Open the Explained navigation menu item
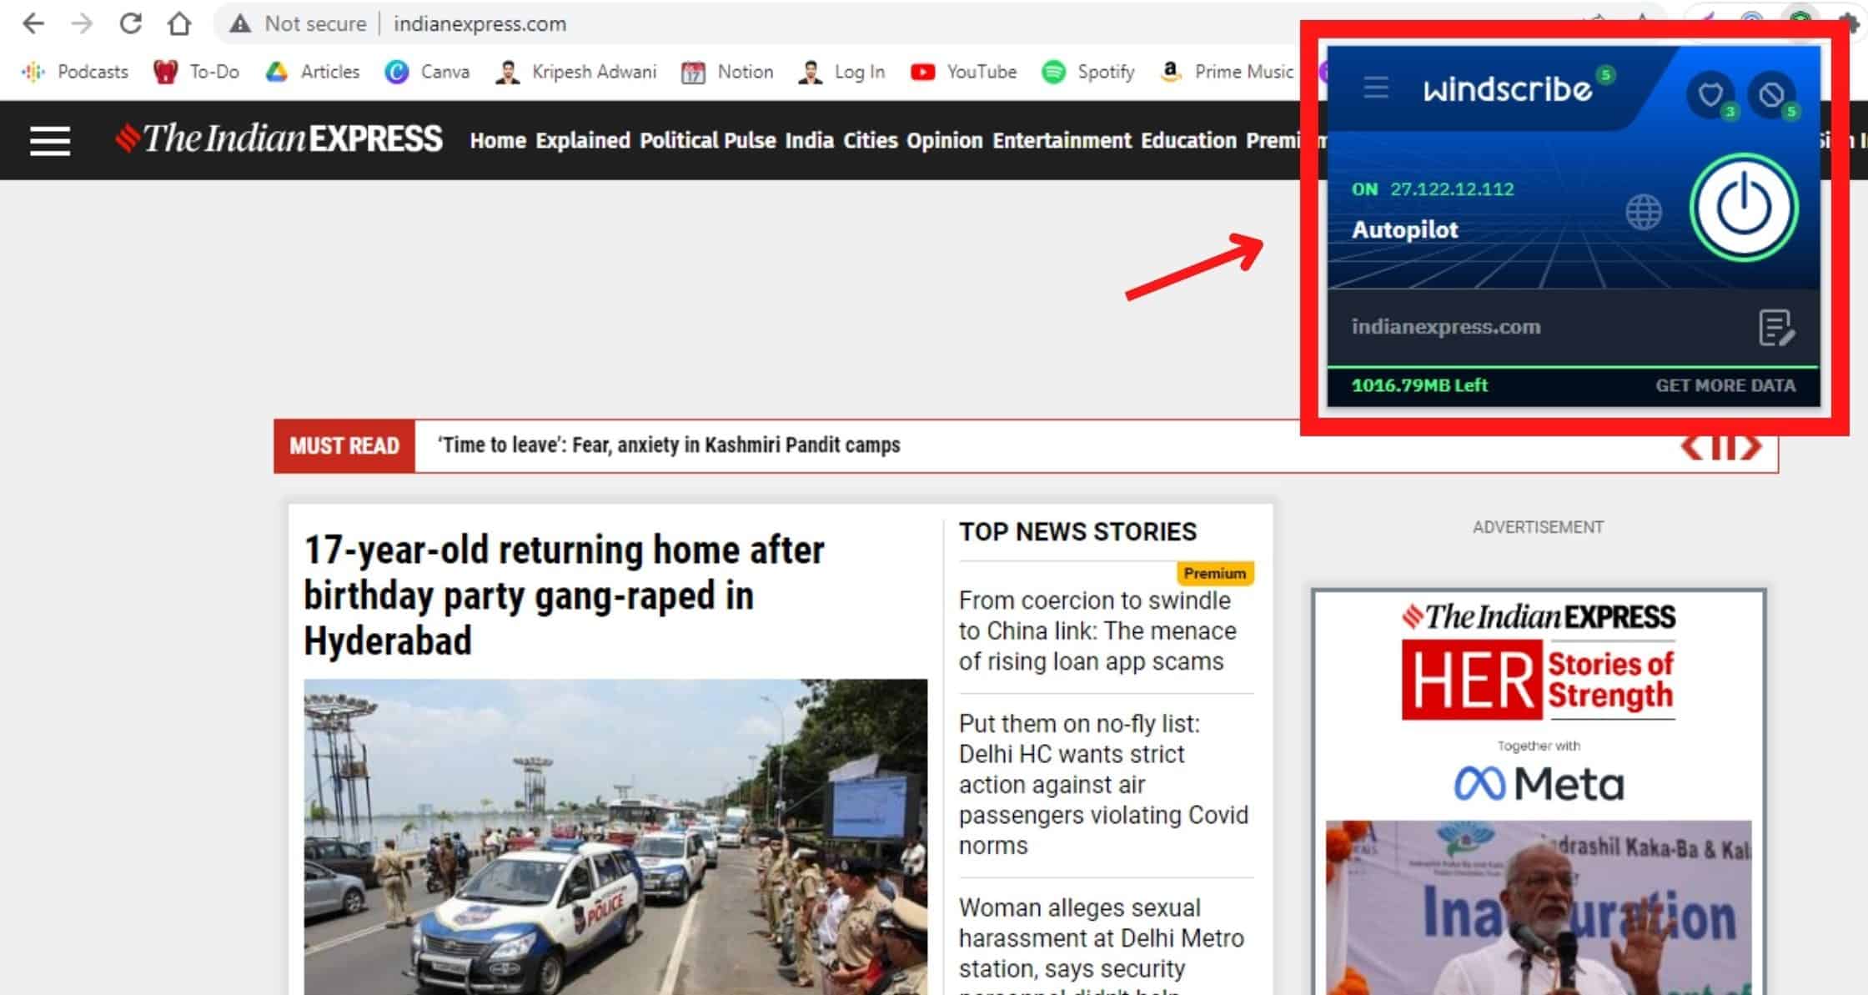This screenshot has width=1868, height=995. 582,140
